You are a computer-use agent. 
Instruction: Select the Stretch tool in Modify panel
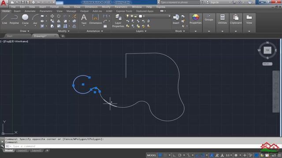[52, 26]
